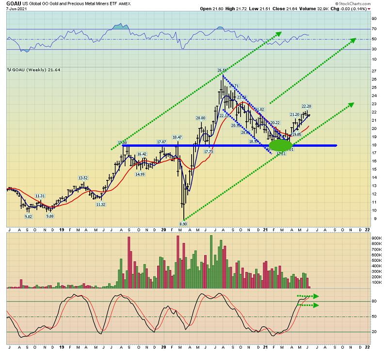This screenshot has height=351, width=388.
Task: Click the tallest red volume bar near March 2020
Action: [x=178, y=262]
